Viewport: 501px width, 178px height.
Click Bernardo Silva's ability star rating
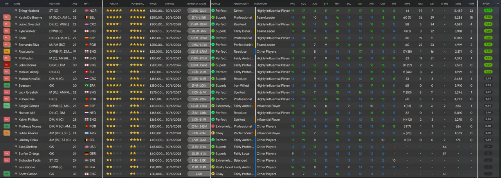(x=114, y=45)
